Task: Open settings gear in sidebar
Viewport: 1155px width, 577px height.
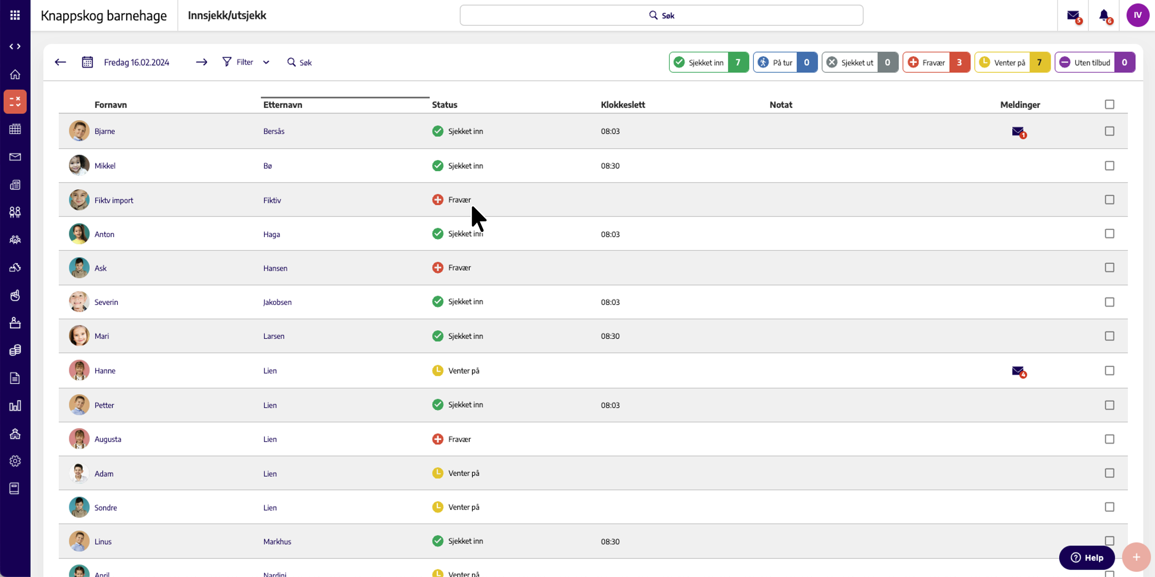Action: point(15,461)
